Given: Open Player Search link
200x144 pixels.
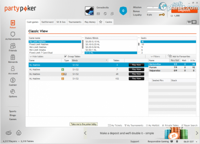Looking at the screenshot, I should pyautogui.click(x=189, y=125).
